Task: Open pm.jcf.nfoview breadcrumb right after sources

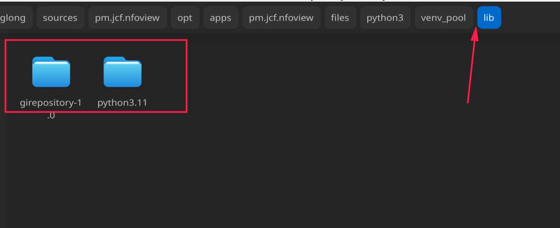Action: (x=127, y=17)
